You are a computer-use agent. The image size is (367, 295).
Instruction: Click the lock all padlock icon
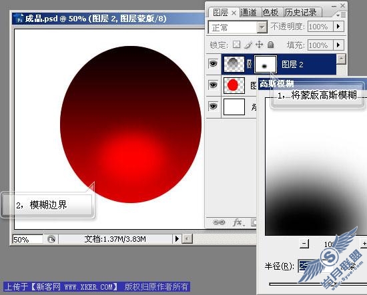(270, 45)
